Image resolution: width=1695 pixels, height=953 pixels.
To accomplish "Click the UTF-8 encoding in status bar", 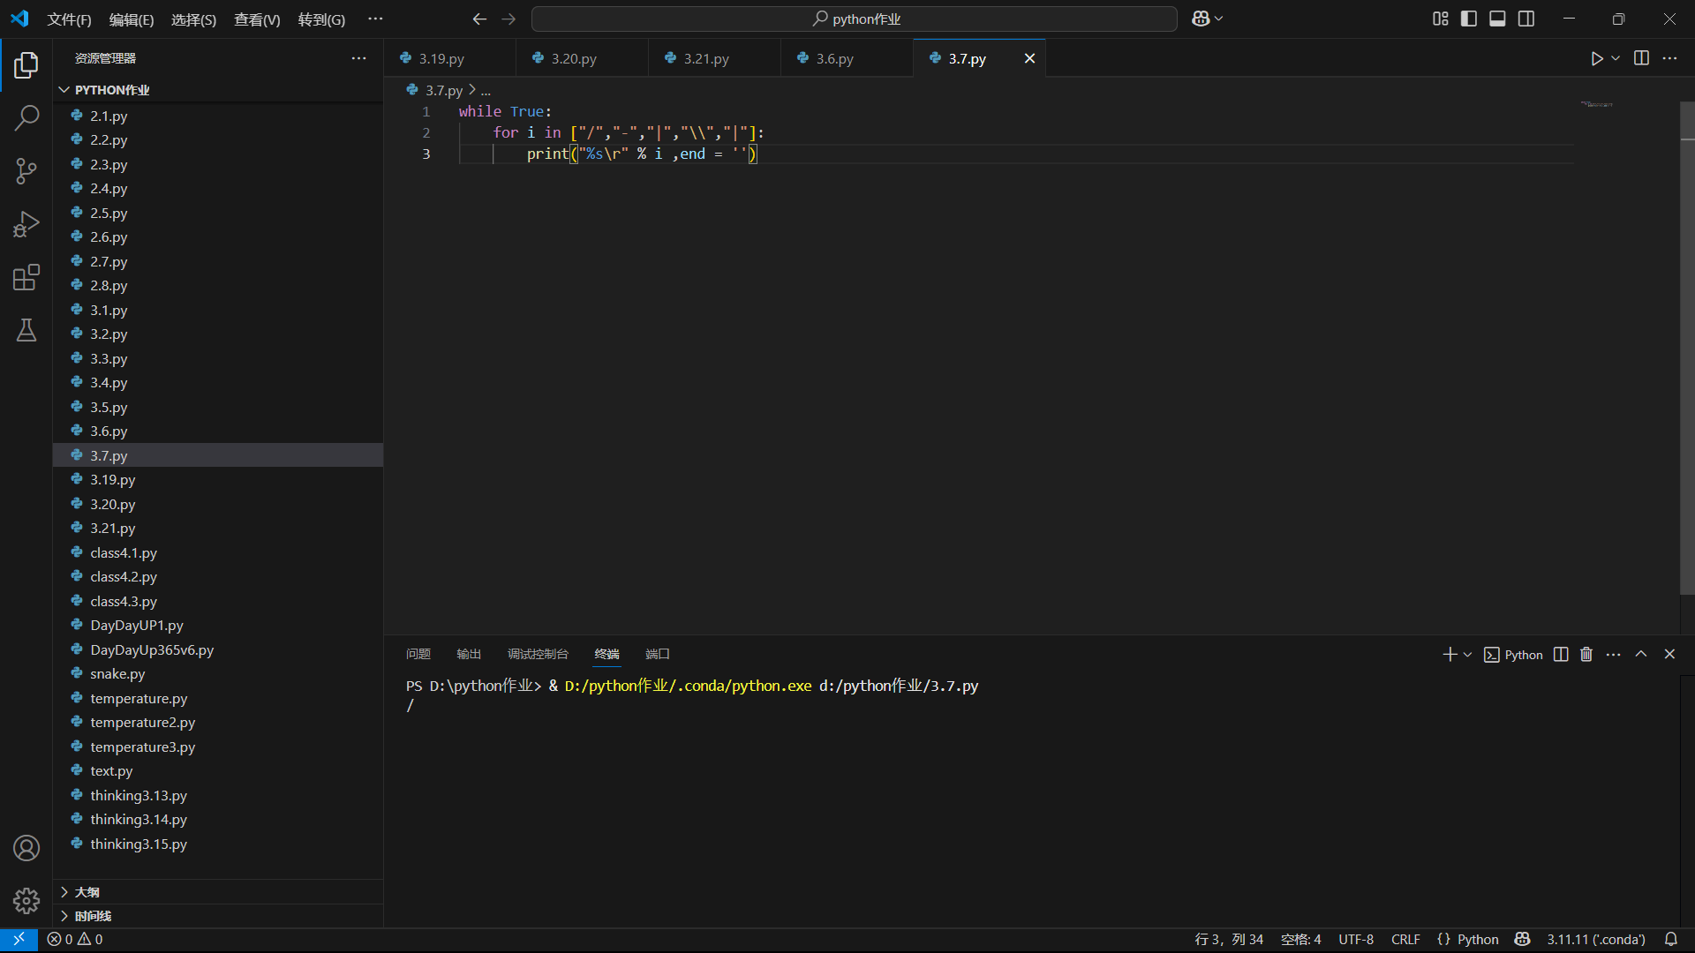I will [1355, 939].
